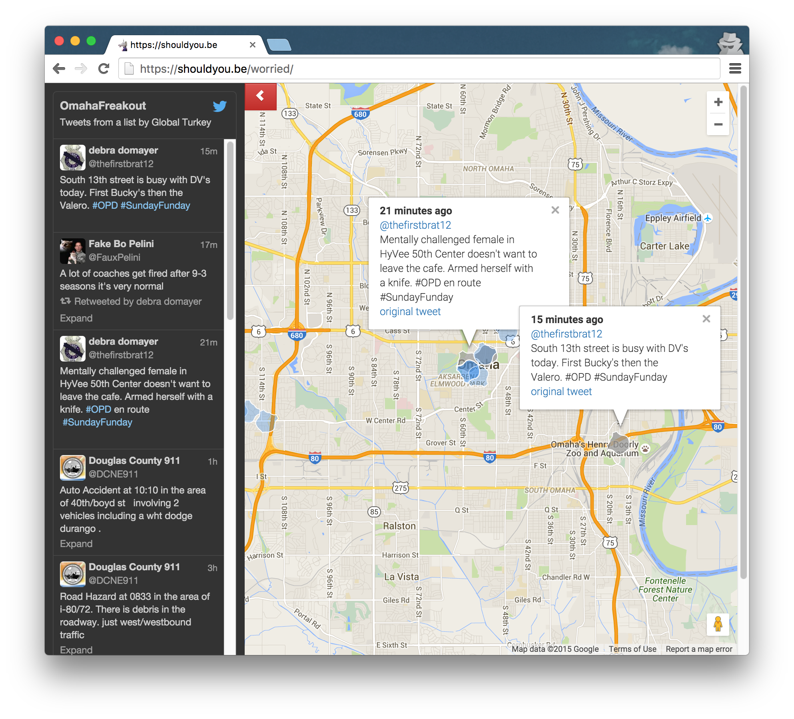Go back to previous page
The height and width of the screenshot is (719, 794).
[x=59, y=69]
